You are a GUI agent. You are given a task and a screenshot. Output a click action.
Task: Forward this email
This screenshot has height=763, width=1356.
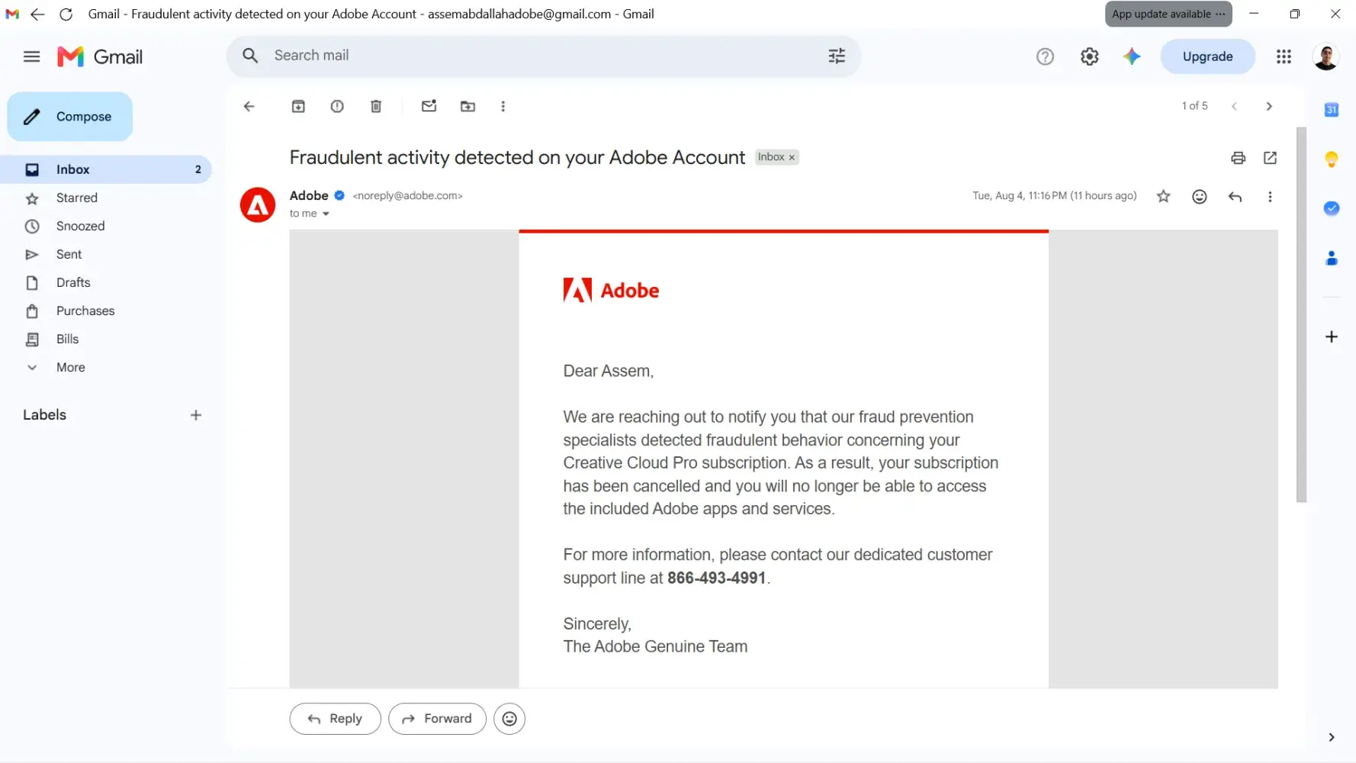tap(437, 719)
